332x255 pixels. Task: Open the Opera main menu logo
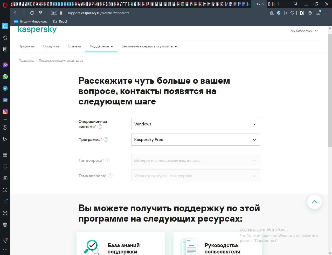pos(5,5)
